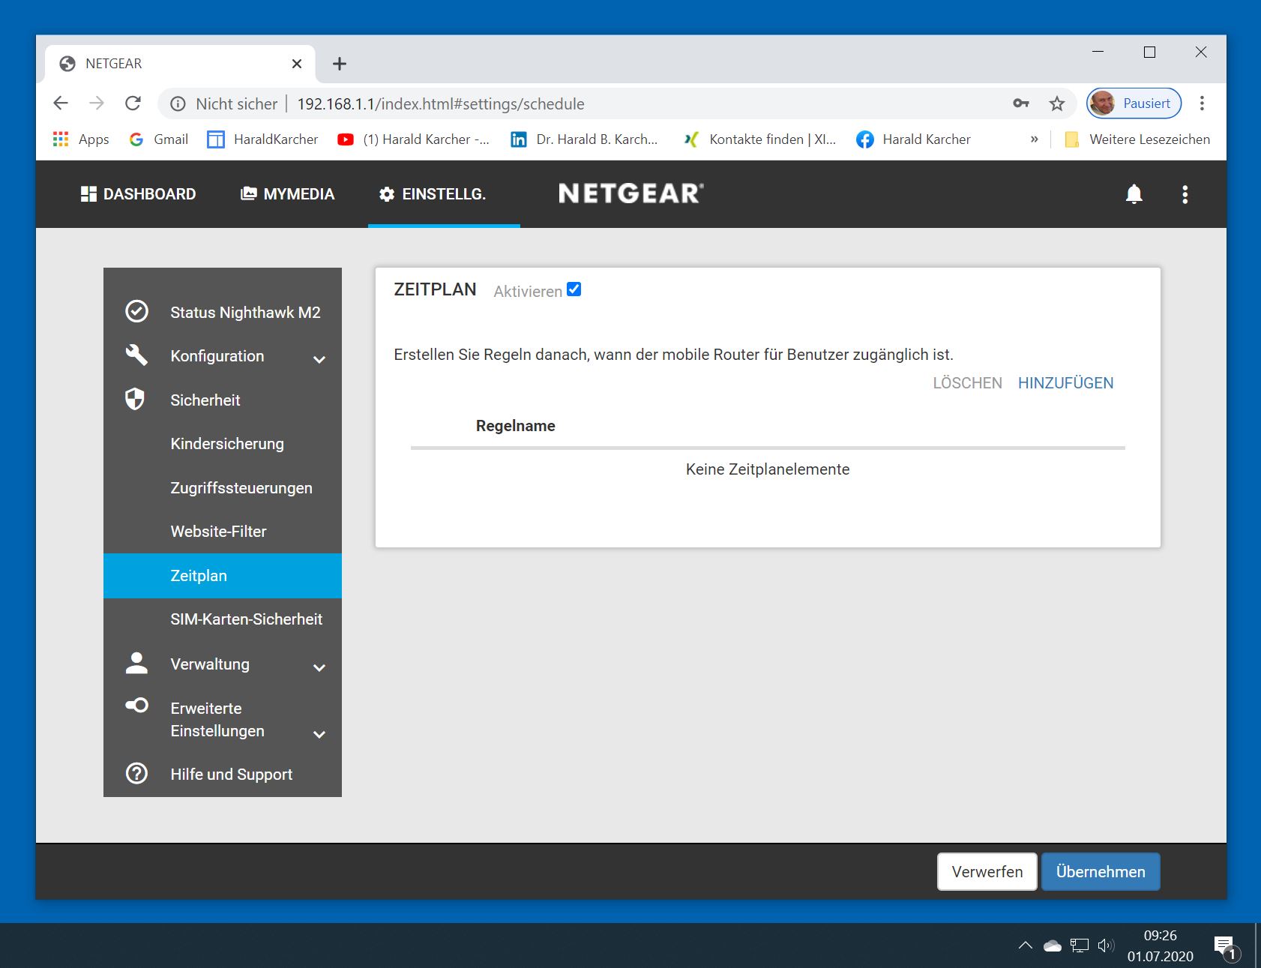Click the Hilfe und Support question icon
The width and height of the screenshot is (1261, 968).
(x=136, y=773)
